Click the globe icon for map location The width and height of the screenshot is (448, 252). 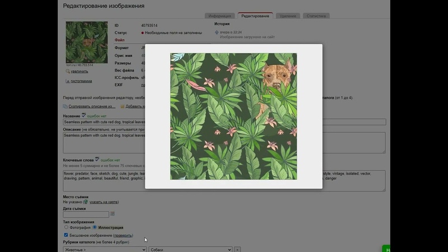point(86,202)
